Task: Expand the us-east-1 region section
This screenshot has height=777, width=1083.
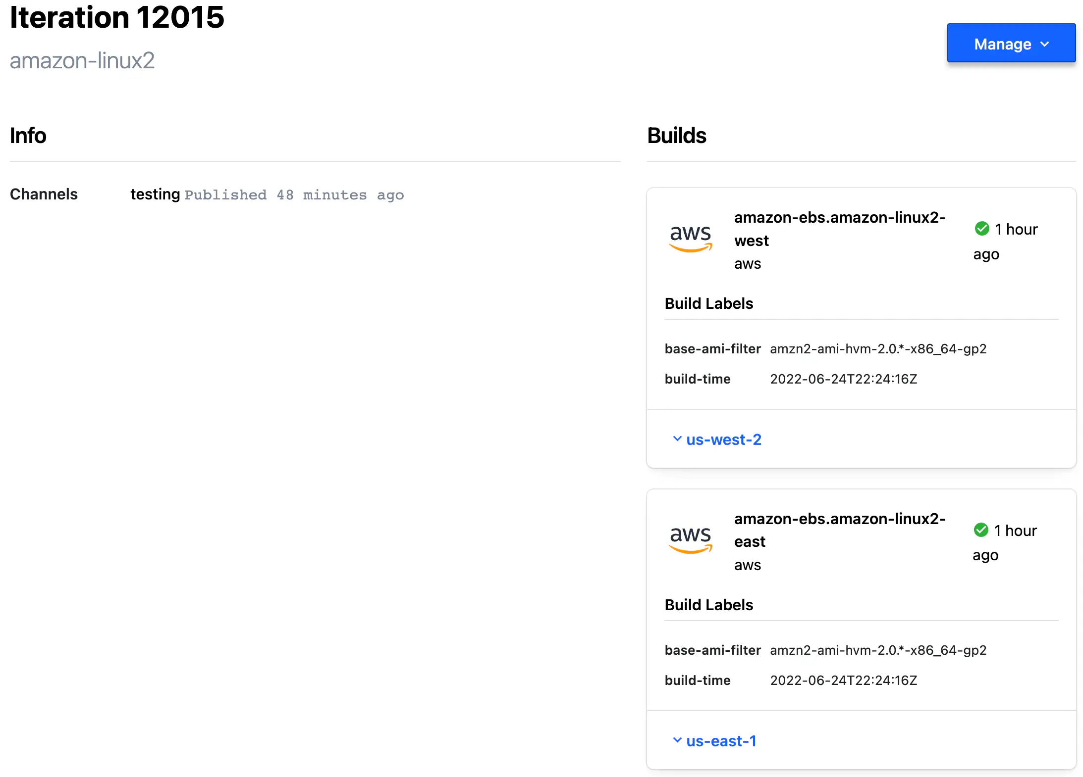Action: [721, 741]
